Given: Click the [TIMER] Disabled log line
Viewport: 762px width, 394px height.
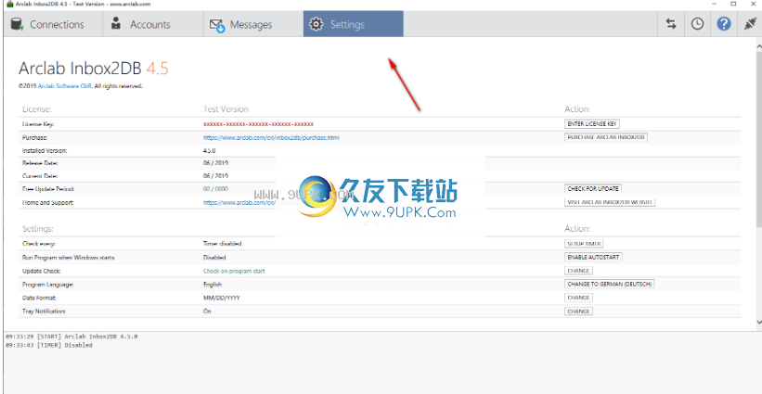Looking at the screenshot, I should point(48,345).
